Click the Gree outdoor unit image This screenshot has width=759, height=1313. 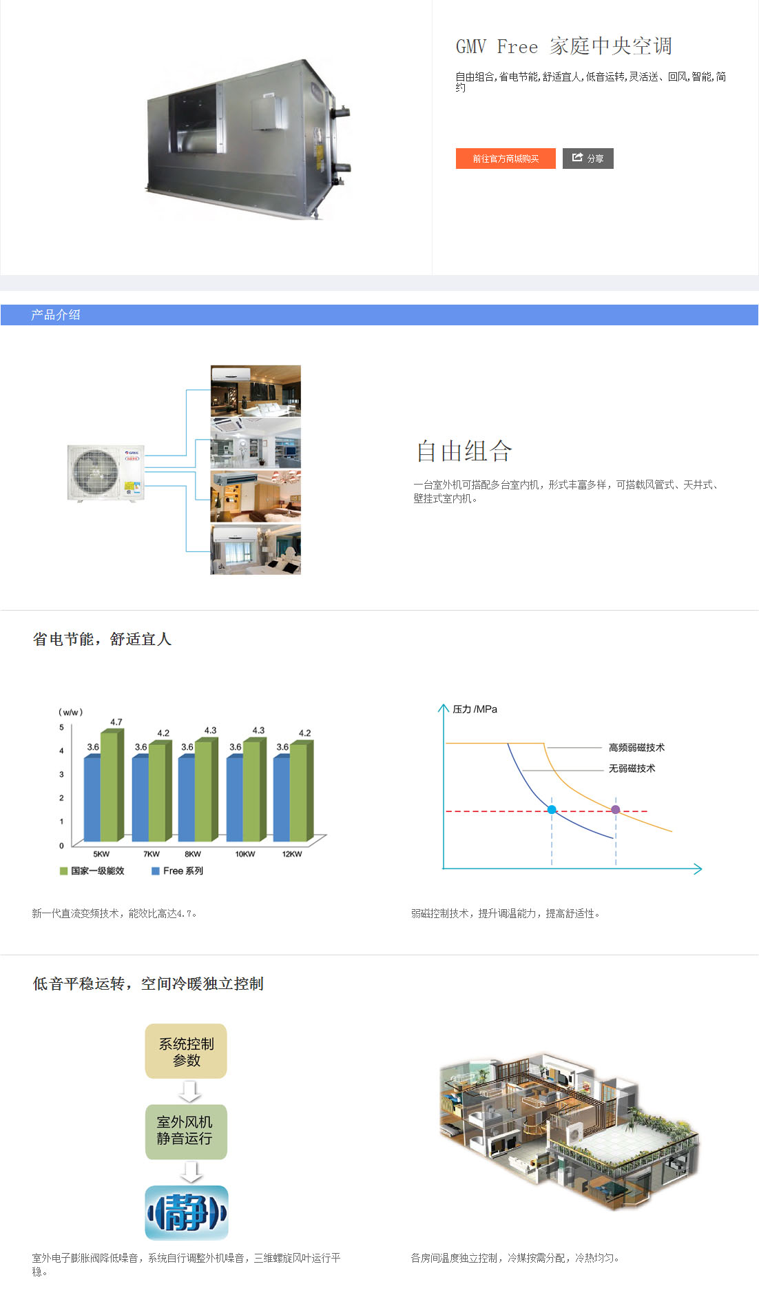pyautogui.click(x=106, y=472)
